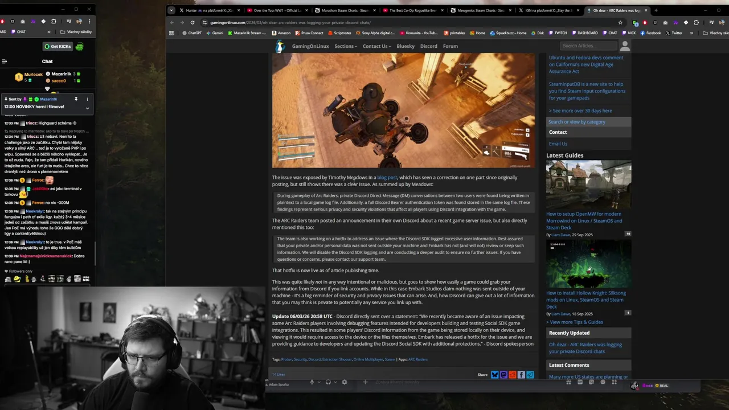The width and height of the screenshot is (729, 410).
Task: Show more bookmarks in right browser
Action: (691, 33)
